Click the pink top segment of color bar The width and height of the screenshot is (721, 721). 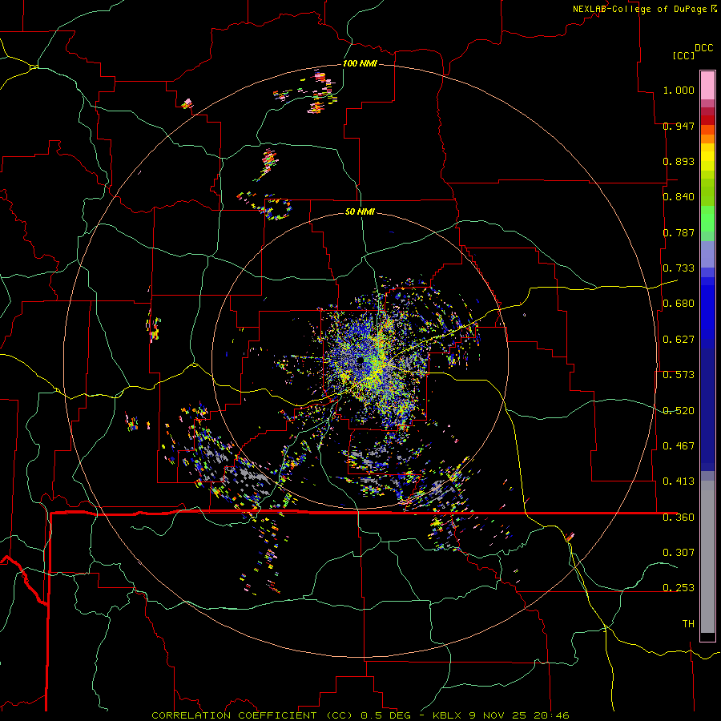click(x=707, y=85)
